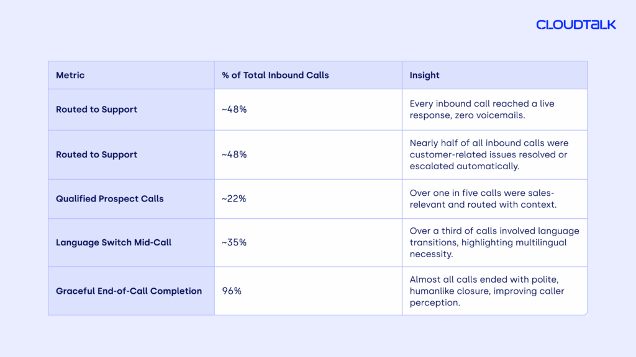Click the Qualified Prospect Calls metric cell
636x357 pixels.
[109, 199]
